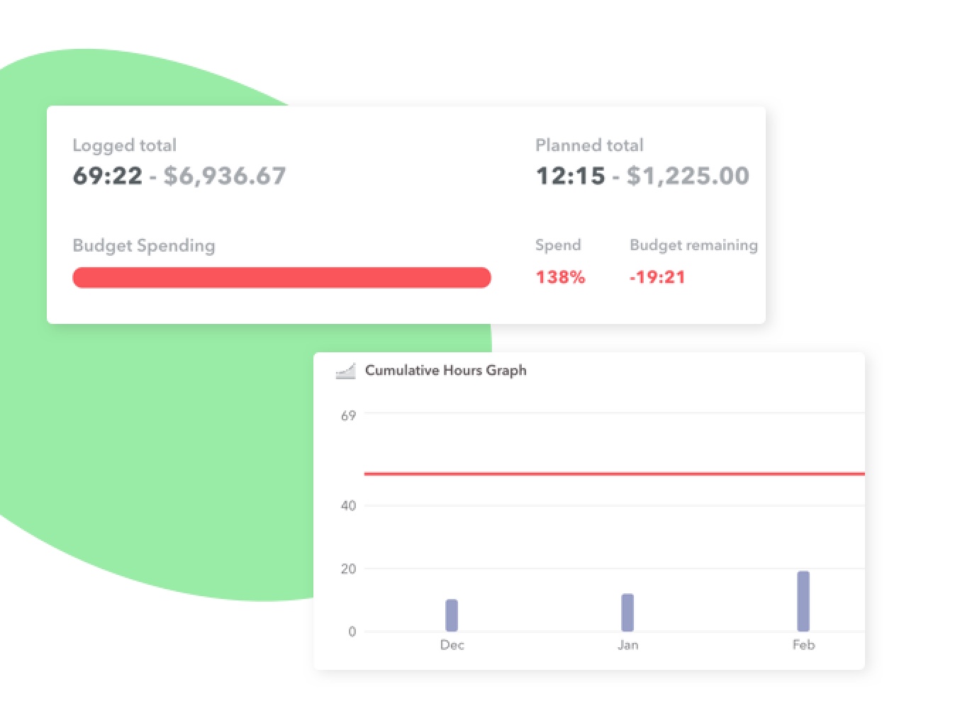
Task: Click the 138% spend value
Action: click(560, 277)
